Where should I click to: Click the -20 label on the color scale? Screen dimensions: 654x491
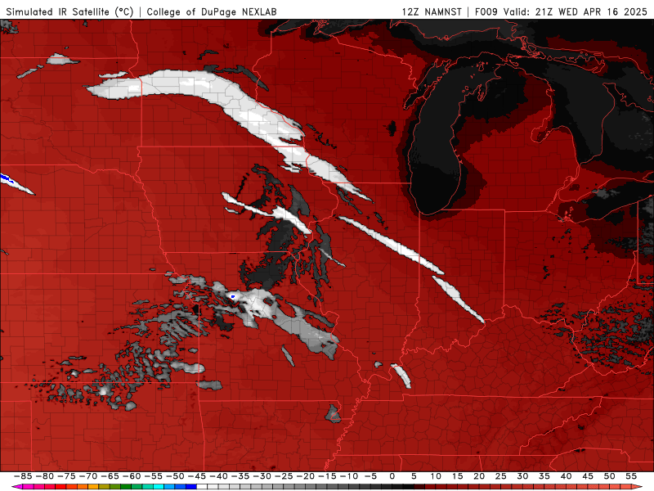[305, 476]
